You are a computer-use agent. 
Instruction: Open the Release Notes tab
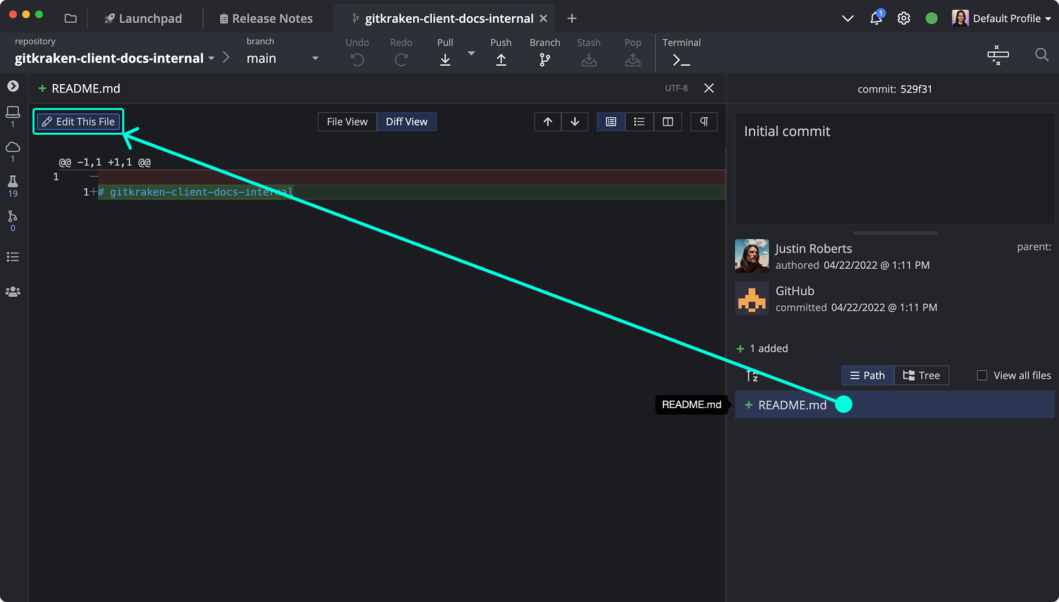[x=266, y=18]
